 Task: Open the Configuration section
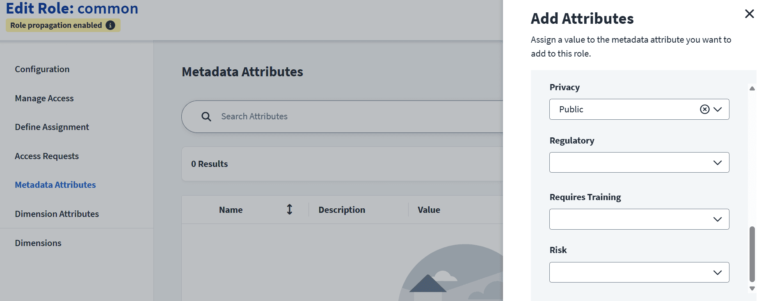pos(42,69)
